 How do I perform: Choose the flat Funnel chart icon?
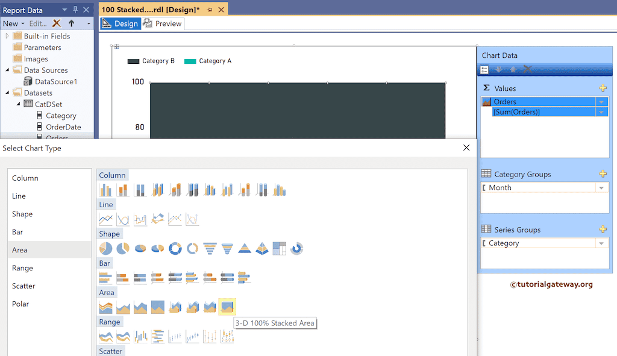point(210,249)
